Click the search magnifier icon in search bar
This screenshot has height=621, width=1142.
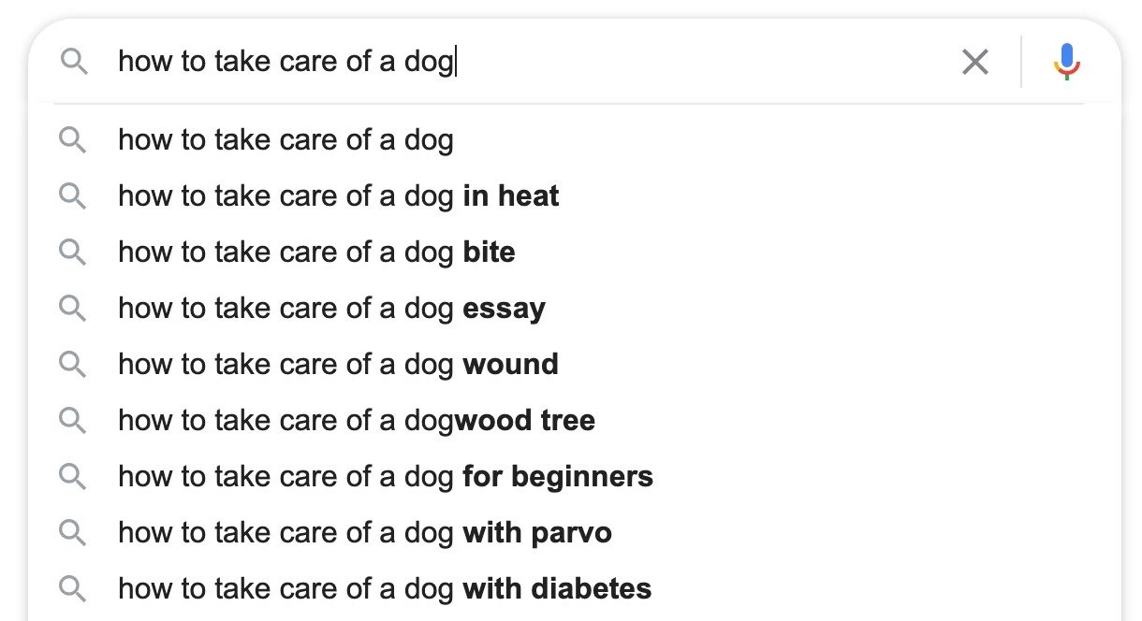tap(74, 63)
